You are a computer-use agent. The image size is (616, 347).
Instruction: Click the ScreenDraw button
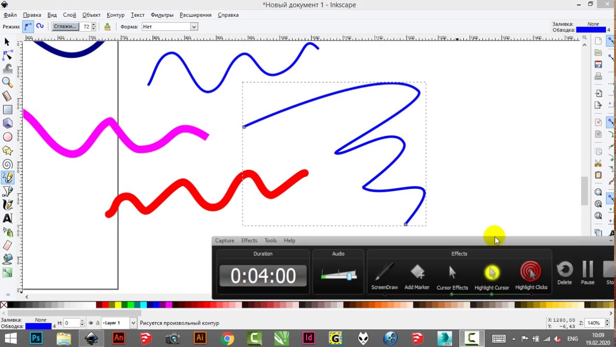[385, 277]
